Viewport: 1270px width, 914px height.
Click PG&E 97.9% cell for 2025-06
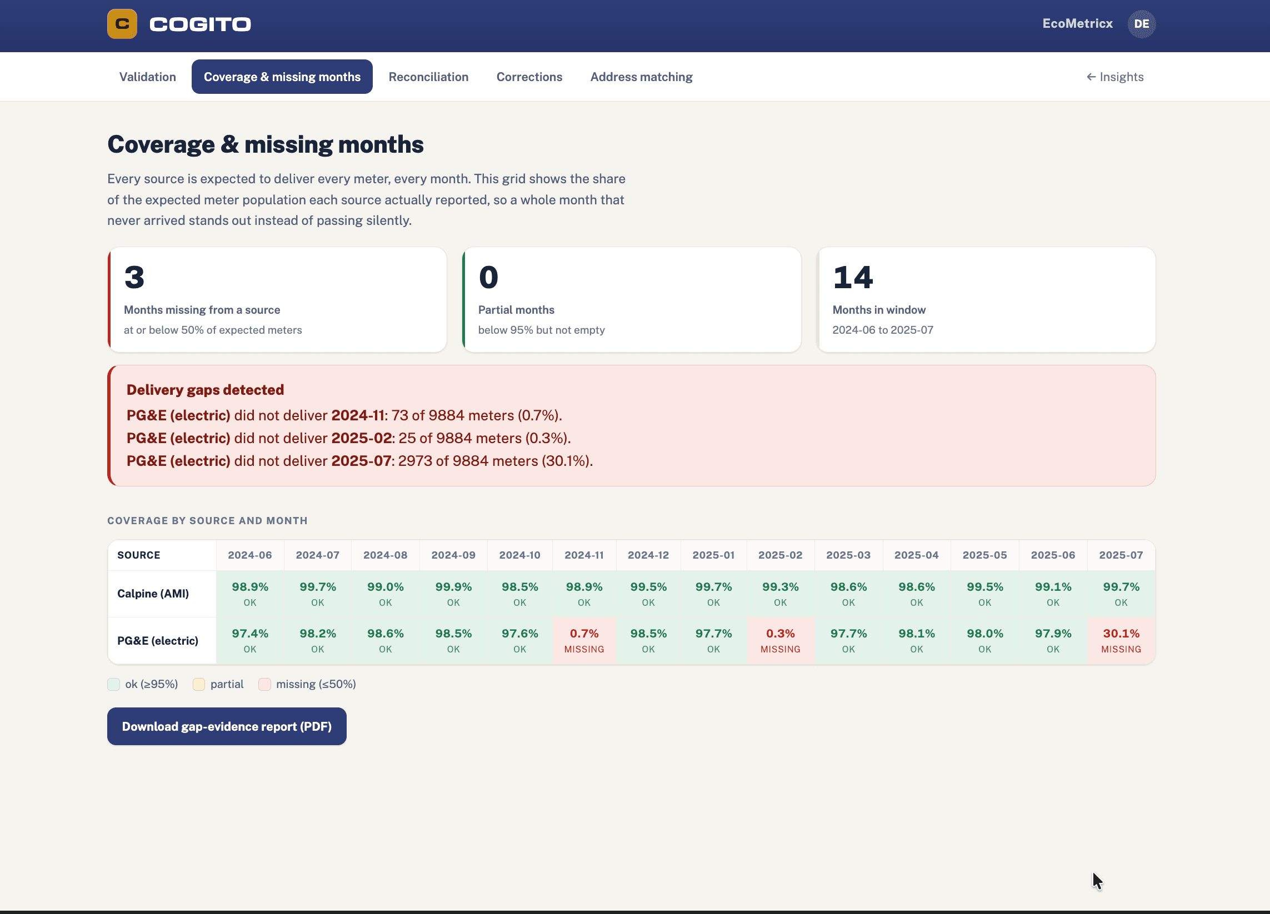pos(1053,640)
